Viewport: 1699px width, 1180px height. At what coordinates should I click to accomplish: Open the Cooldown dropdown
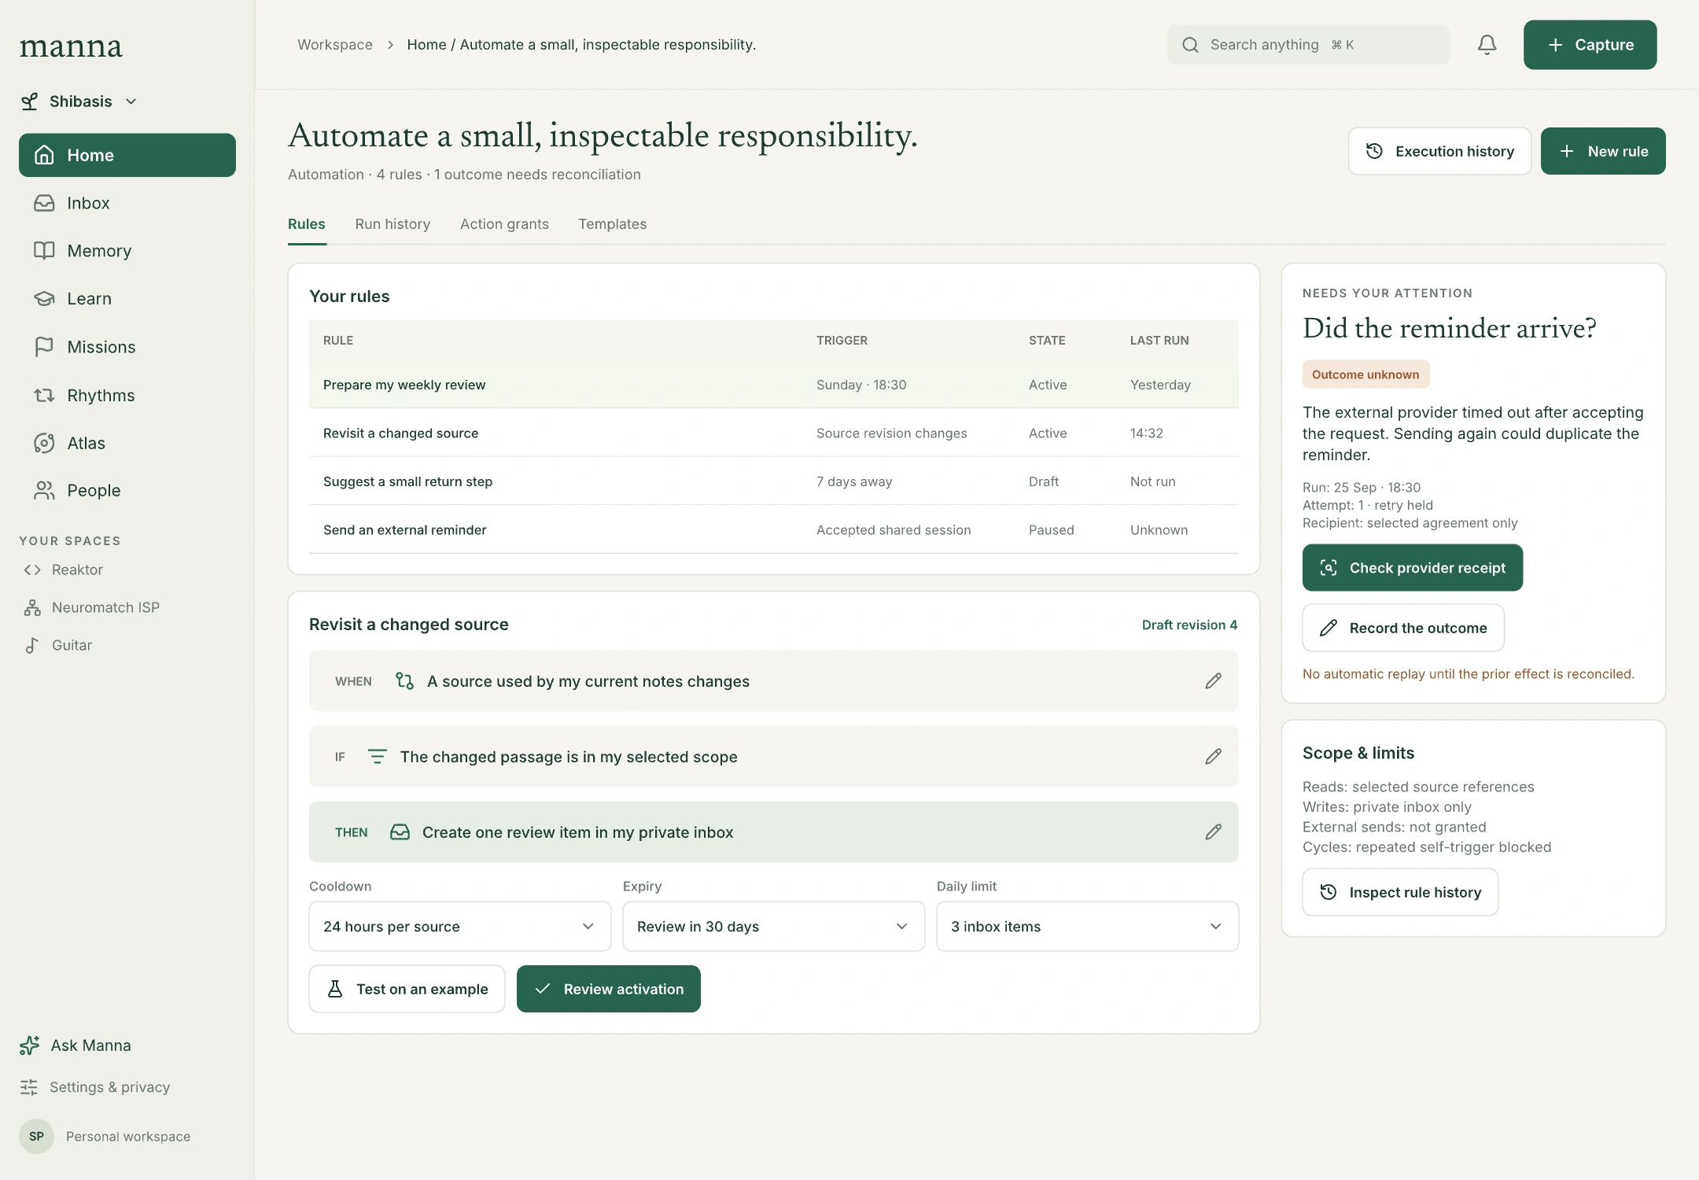click(x=459, y=927)
